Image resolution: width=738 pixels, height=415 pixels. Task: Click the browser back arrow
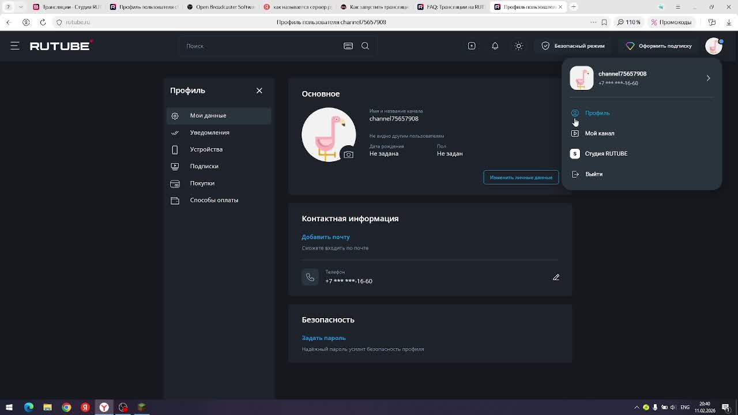[x=8, y=22]
